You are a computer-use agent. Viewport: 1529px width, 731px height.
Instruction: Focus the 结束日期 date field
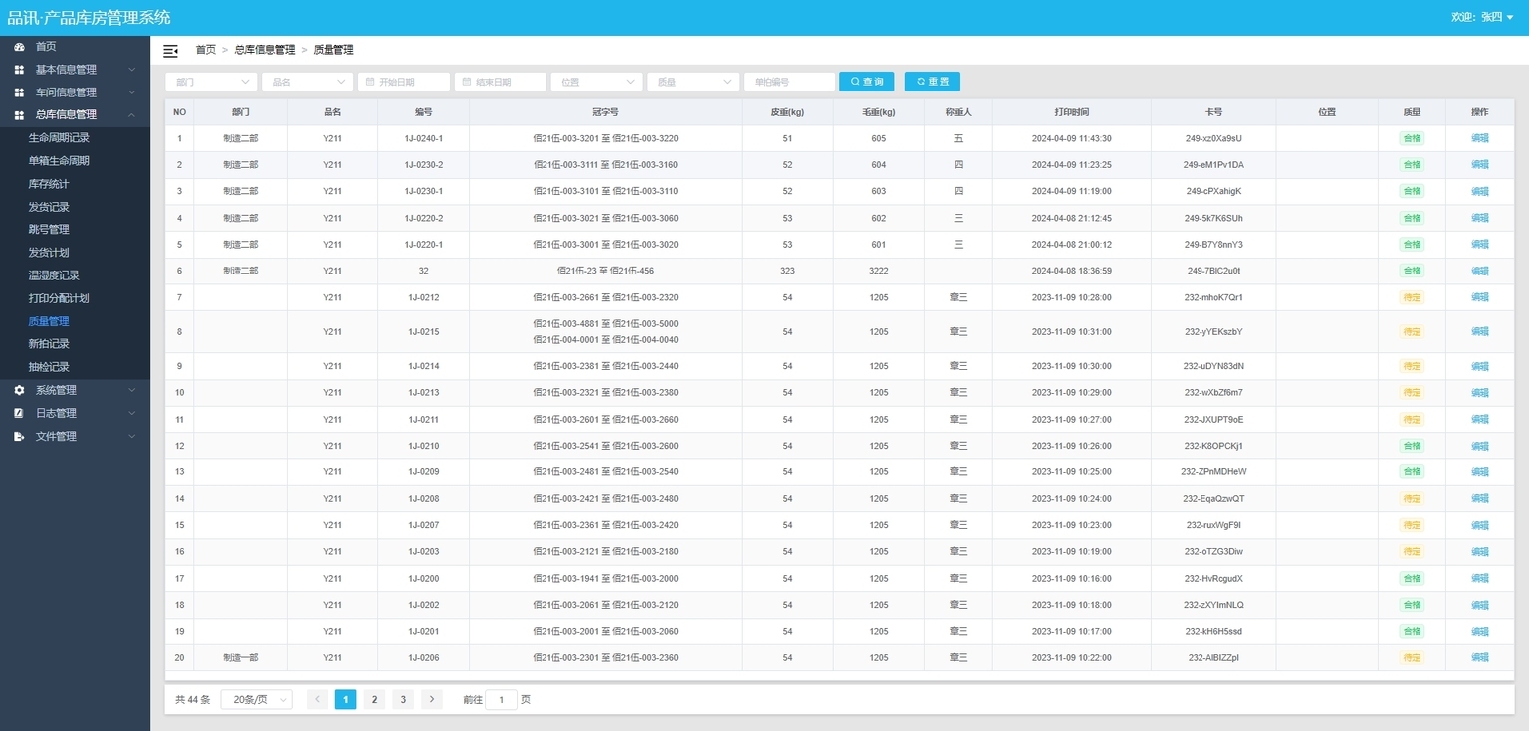[x=500, y=82]
